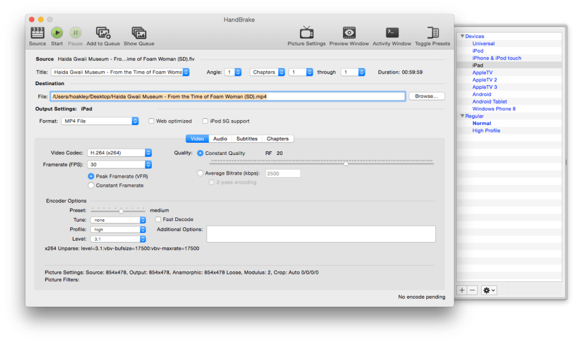Choose the Average Bitrate (kbps) radio button
Image resolution: width=575 pixels, height=343 pixels.
coord(200,173)
